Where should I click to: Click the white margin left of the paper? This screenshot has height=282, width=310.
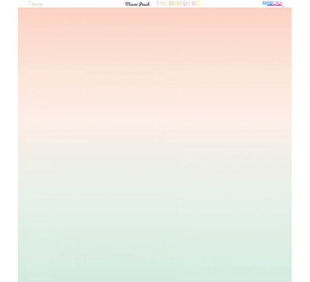coord(8,141)
